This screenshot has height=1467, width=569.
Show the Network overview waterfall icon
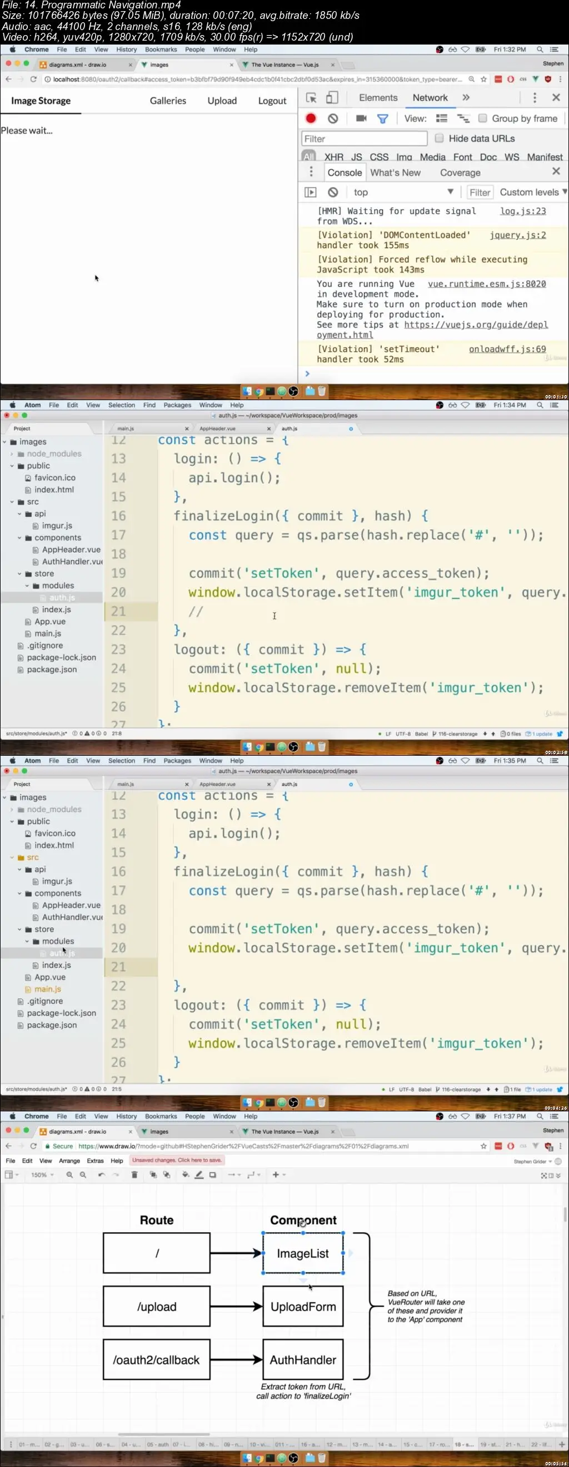point(464,119)
